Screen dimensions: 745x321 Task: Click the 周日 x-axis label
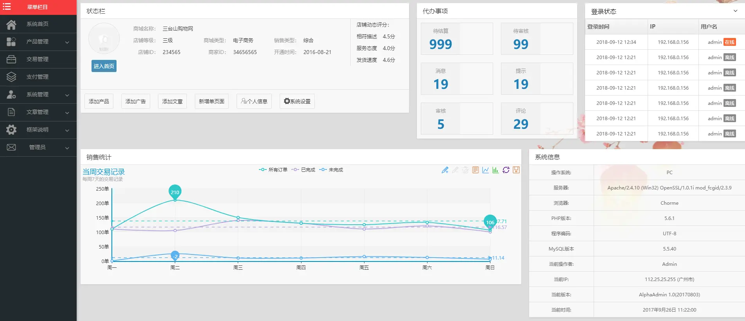coord(490,268)
